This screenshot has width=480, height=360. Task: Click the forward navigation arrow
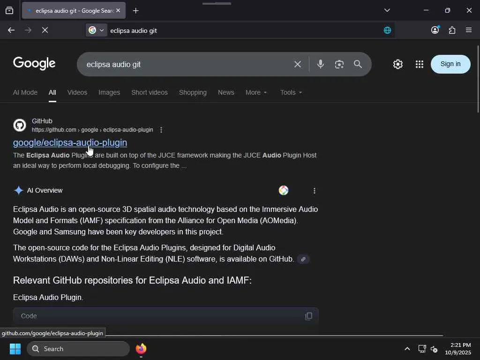click(x=28, y=30)
